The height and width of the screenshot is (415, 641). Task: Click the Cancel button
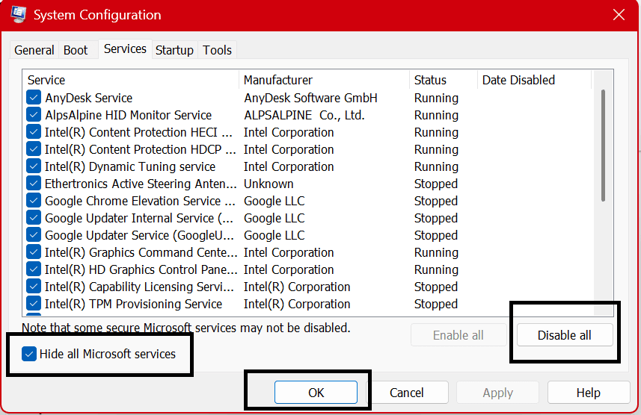407,393
